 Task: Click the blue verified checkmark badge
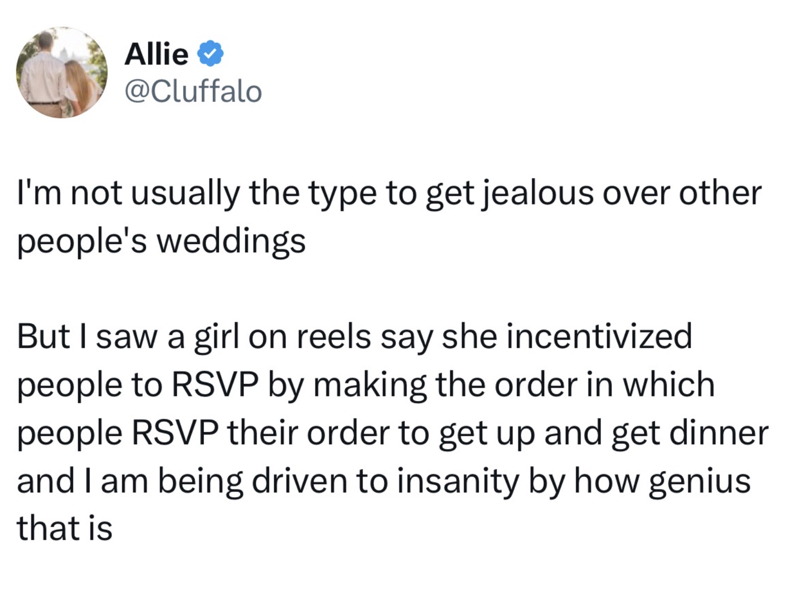tap(211, 54)
